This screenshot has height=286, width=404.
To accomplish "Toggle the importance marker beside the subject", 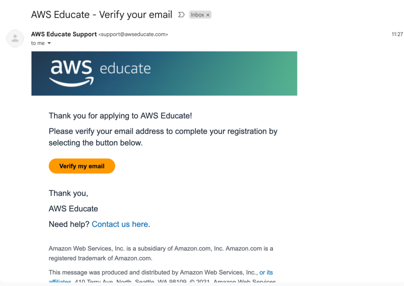I will 181,15.
